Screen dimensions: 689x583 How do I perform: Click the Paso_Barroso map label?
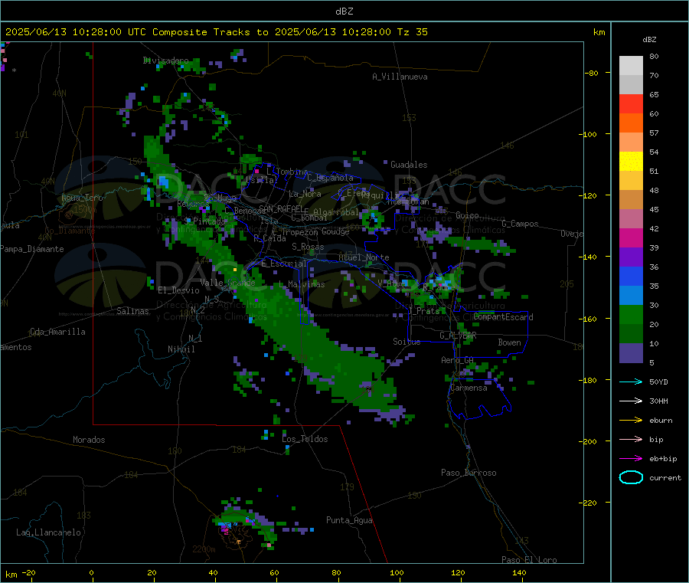pos(469,473)
